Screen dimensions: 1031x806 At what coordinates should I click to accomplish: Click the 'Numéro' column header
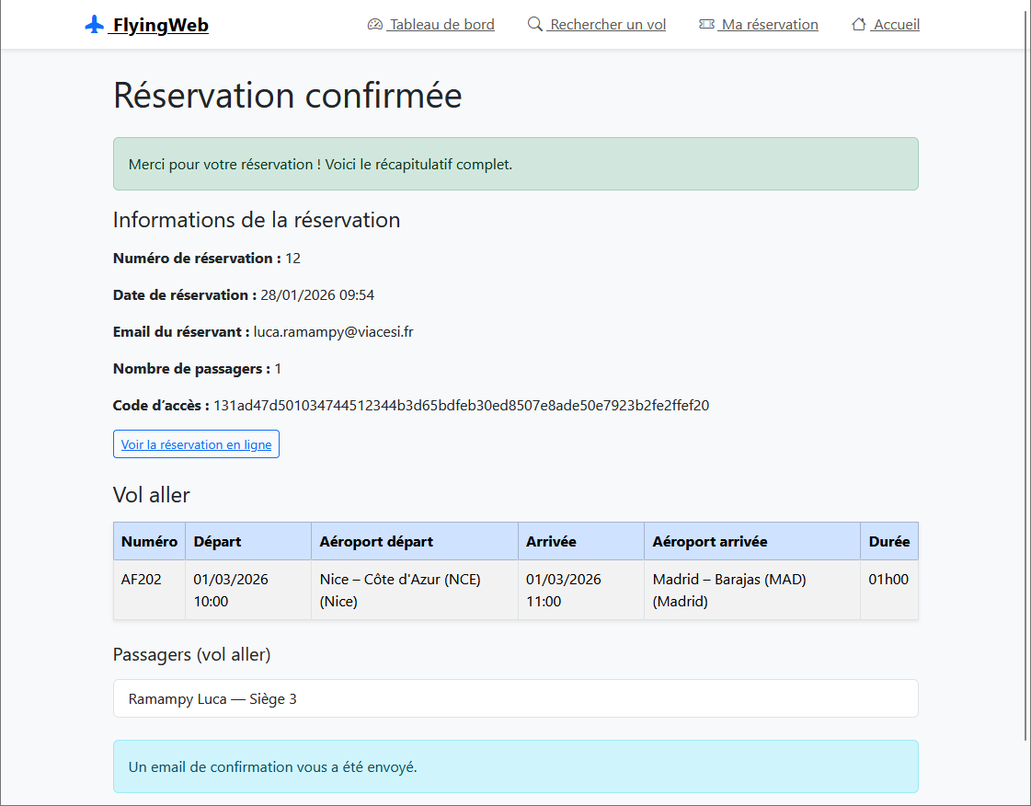(149, 541)
